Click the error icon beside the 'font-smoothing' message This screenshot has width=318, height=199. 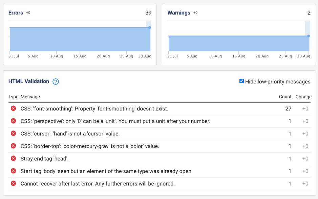tap(13, 108)
